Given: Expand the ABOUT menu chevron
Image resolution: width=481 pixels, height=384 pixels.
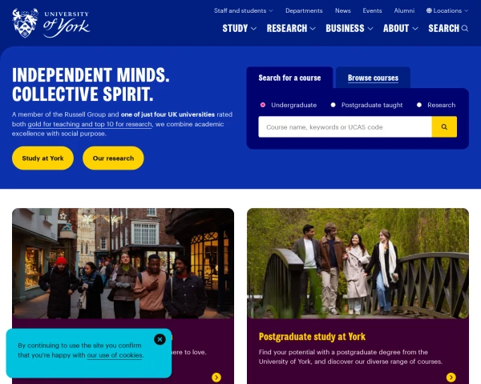Looking at the screenshot, I should coord(415,29).
